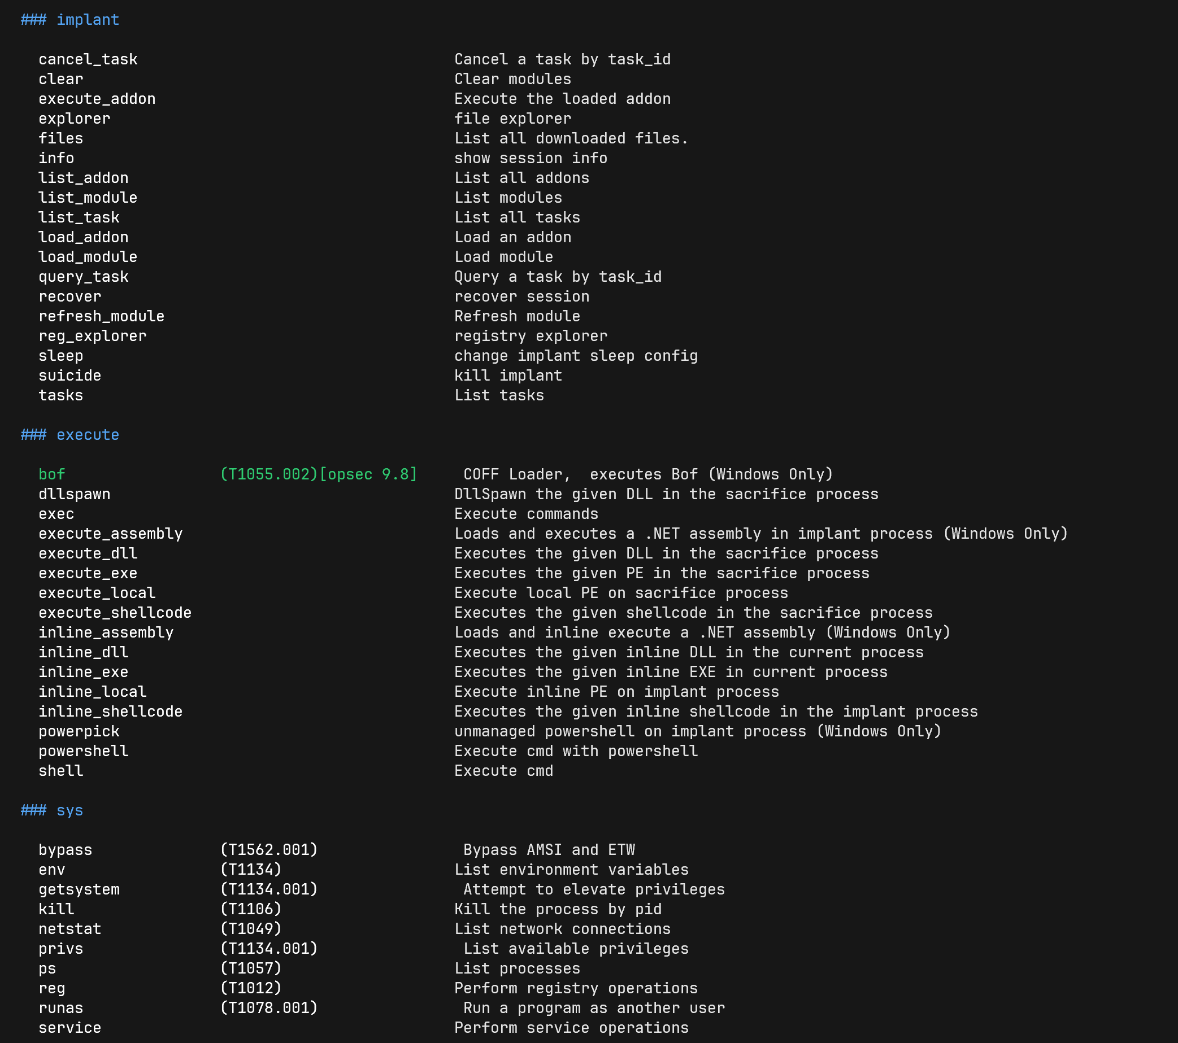Click the Bypass AMSI and ETW description
Image resolution: width=1178 pixels, height=1043 pixels.
[549, 850]
